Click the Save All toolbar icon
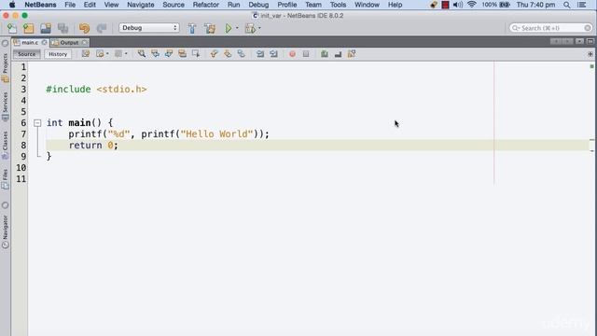 point(62,28)
